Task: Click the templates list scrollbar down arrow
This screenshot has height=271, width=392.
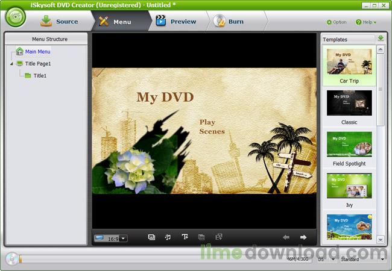Action: [381, 240]
